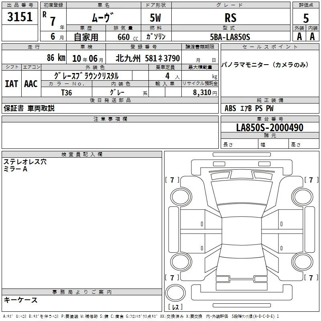Click the front-left wheel circle in diagram
The height and width of the screenshot is (321, 321).
click(181, 197)
